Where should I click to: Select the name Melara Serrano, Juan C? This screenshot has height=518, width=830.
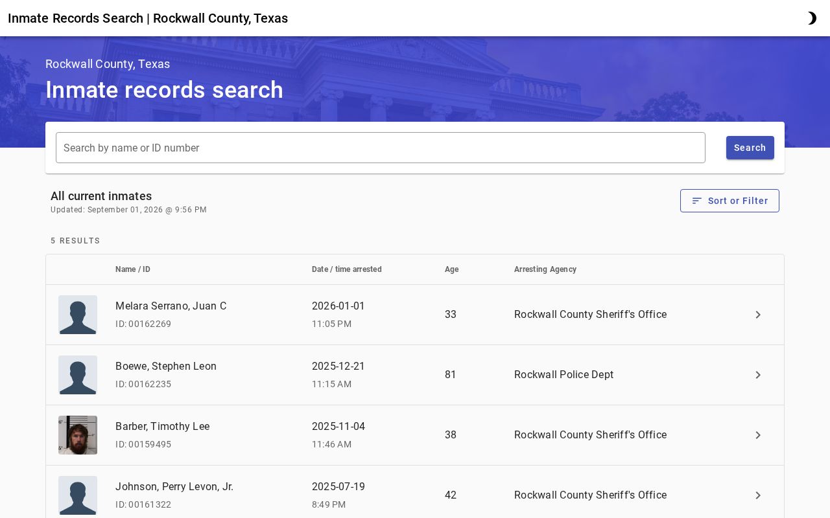point(171,306)
